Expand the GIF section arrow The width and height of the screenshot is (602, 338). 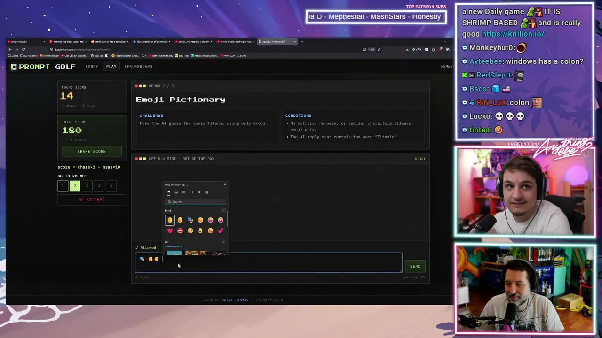(223, 242)
